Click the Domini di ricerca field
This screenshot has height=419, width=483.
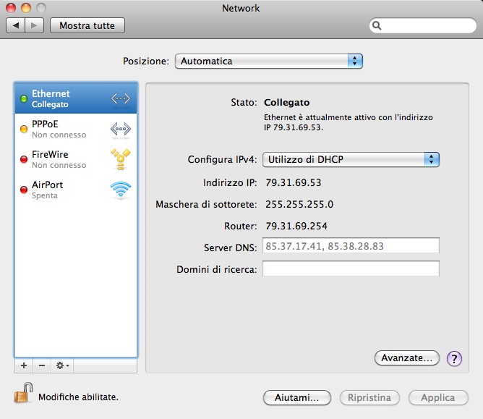(351, 268)
